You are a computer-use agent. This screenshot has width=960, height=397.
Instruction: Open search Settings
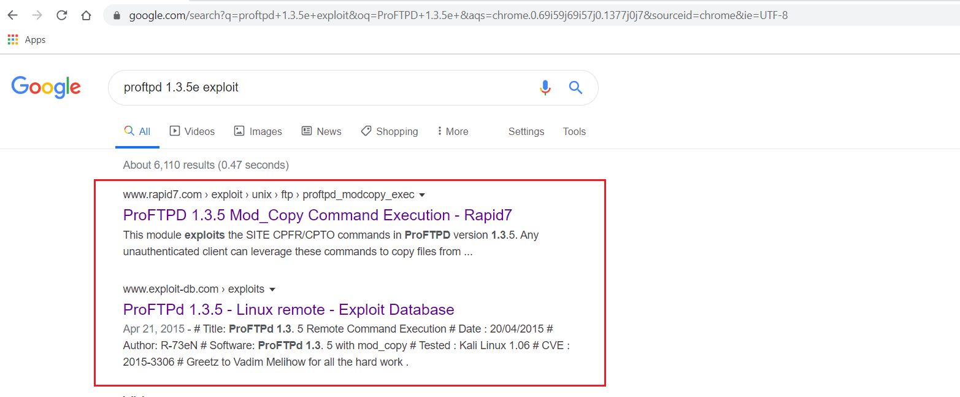526,131
